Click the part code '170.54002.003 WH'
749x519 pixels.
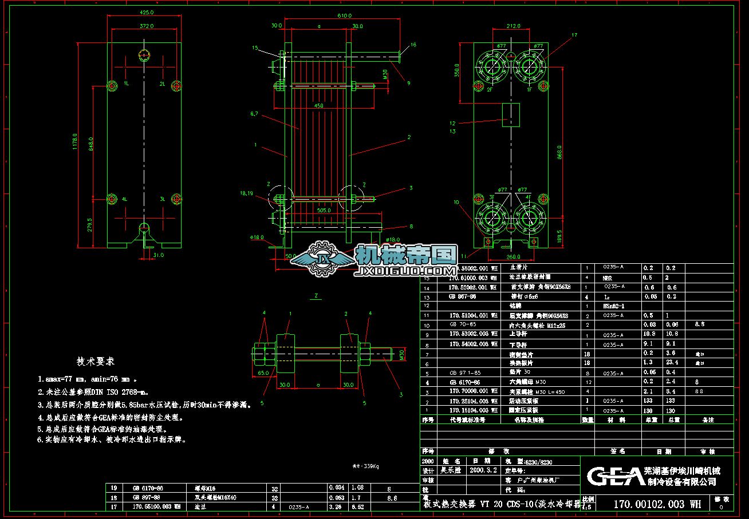coord(472,344)
